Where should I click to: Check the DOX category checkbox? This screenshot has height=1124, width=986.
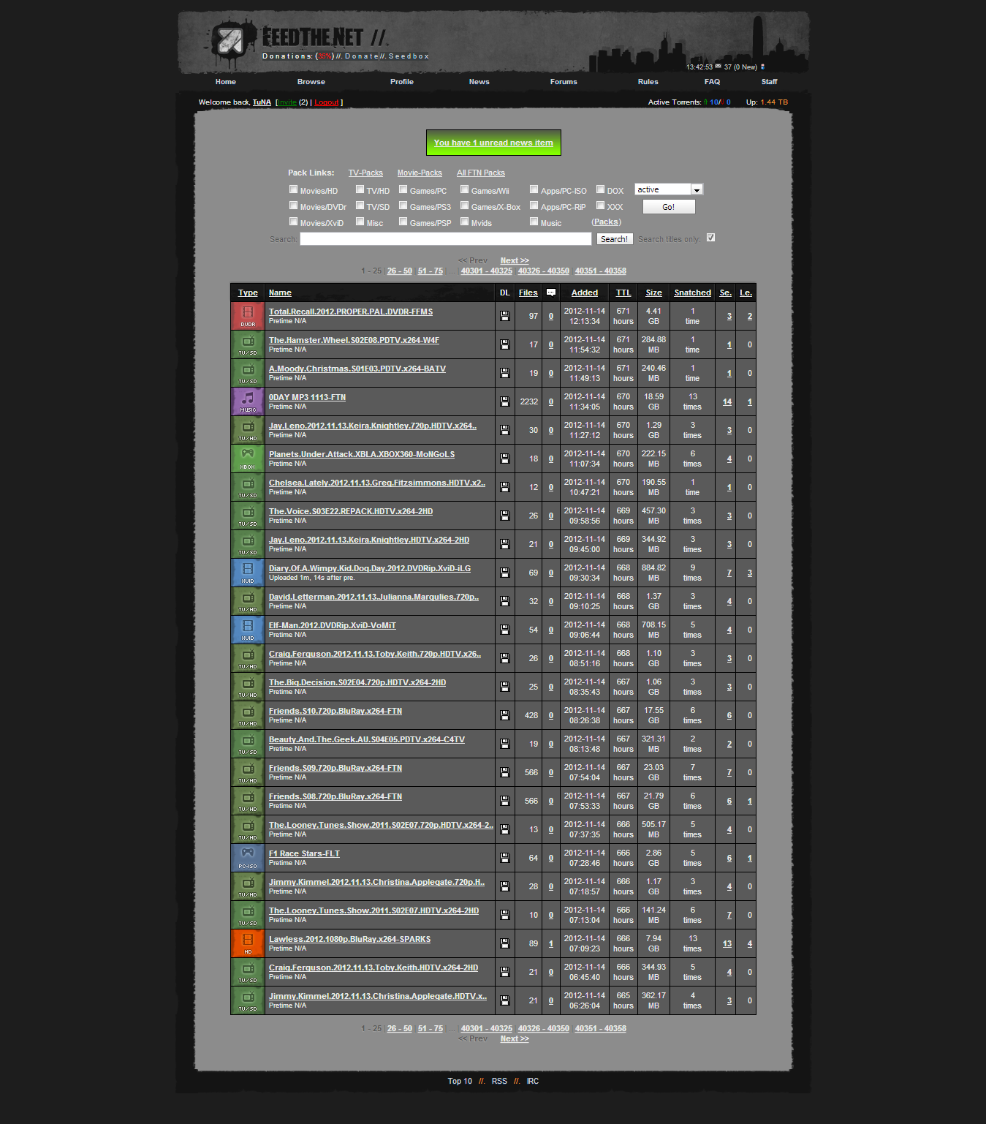tap(600, 189)
